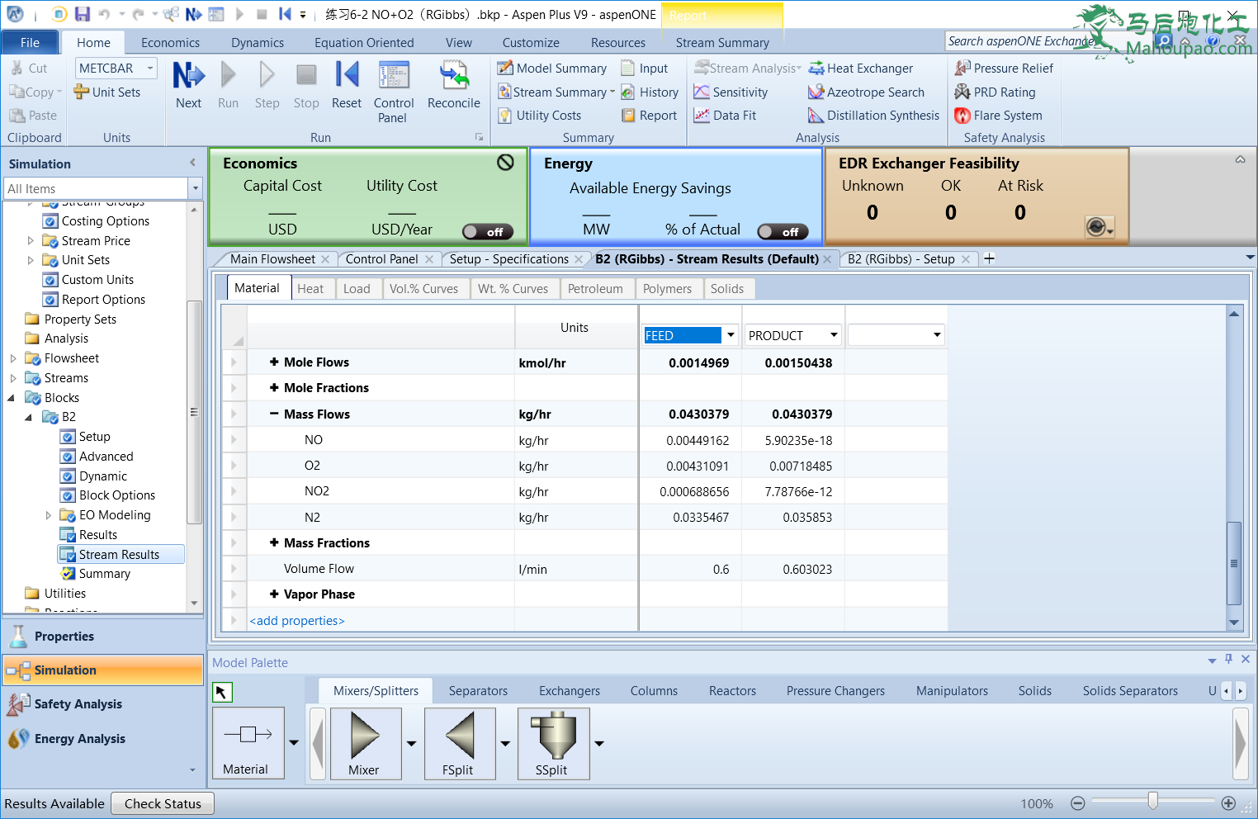This screenshot has height=819, width=1258.
Task: Click the Reconcile icon
Action: pyautogui.click(x=453, y=85)
